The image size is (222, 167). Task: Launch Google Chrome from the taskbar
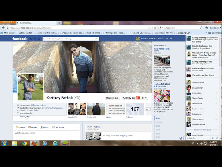coord(25,143)
